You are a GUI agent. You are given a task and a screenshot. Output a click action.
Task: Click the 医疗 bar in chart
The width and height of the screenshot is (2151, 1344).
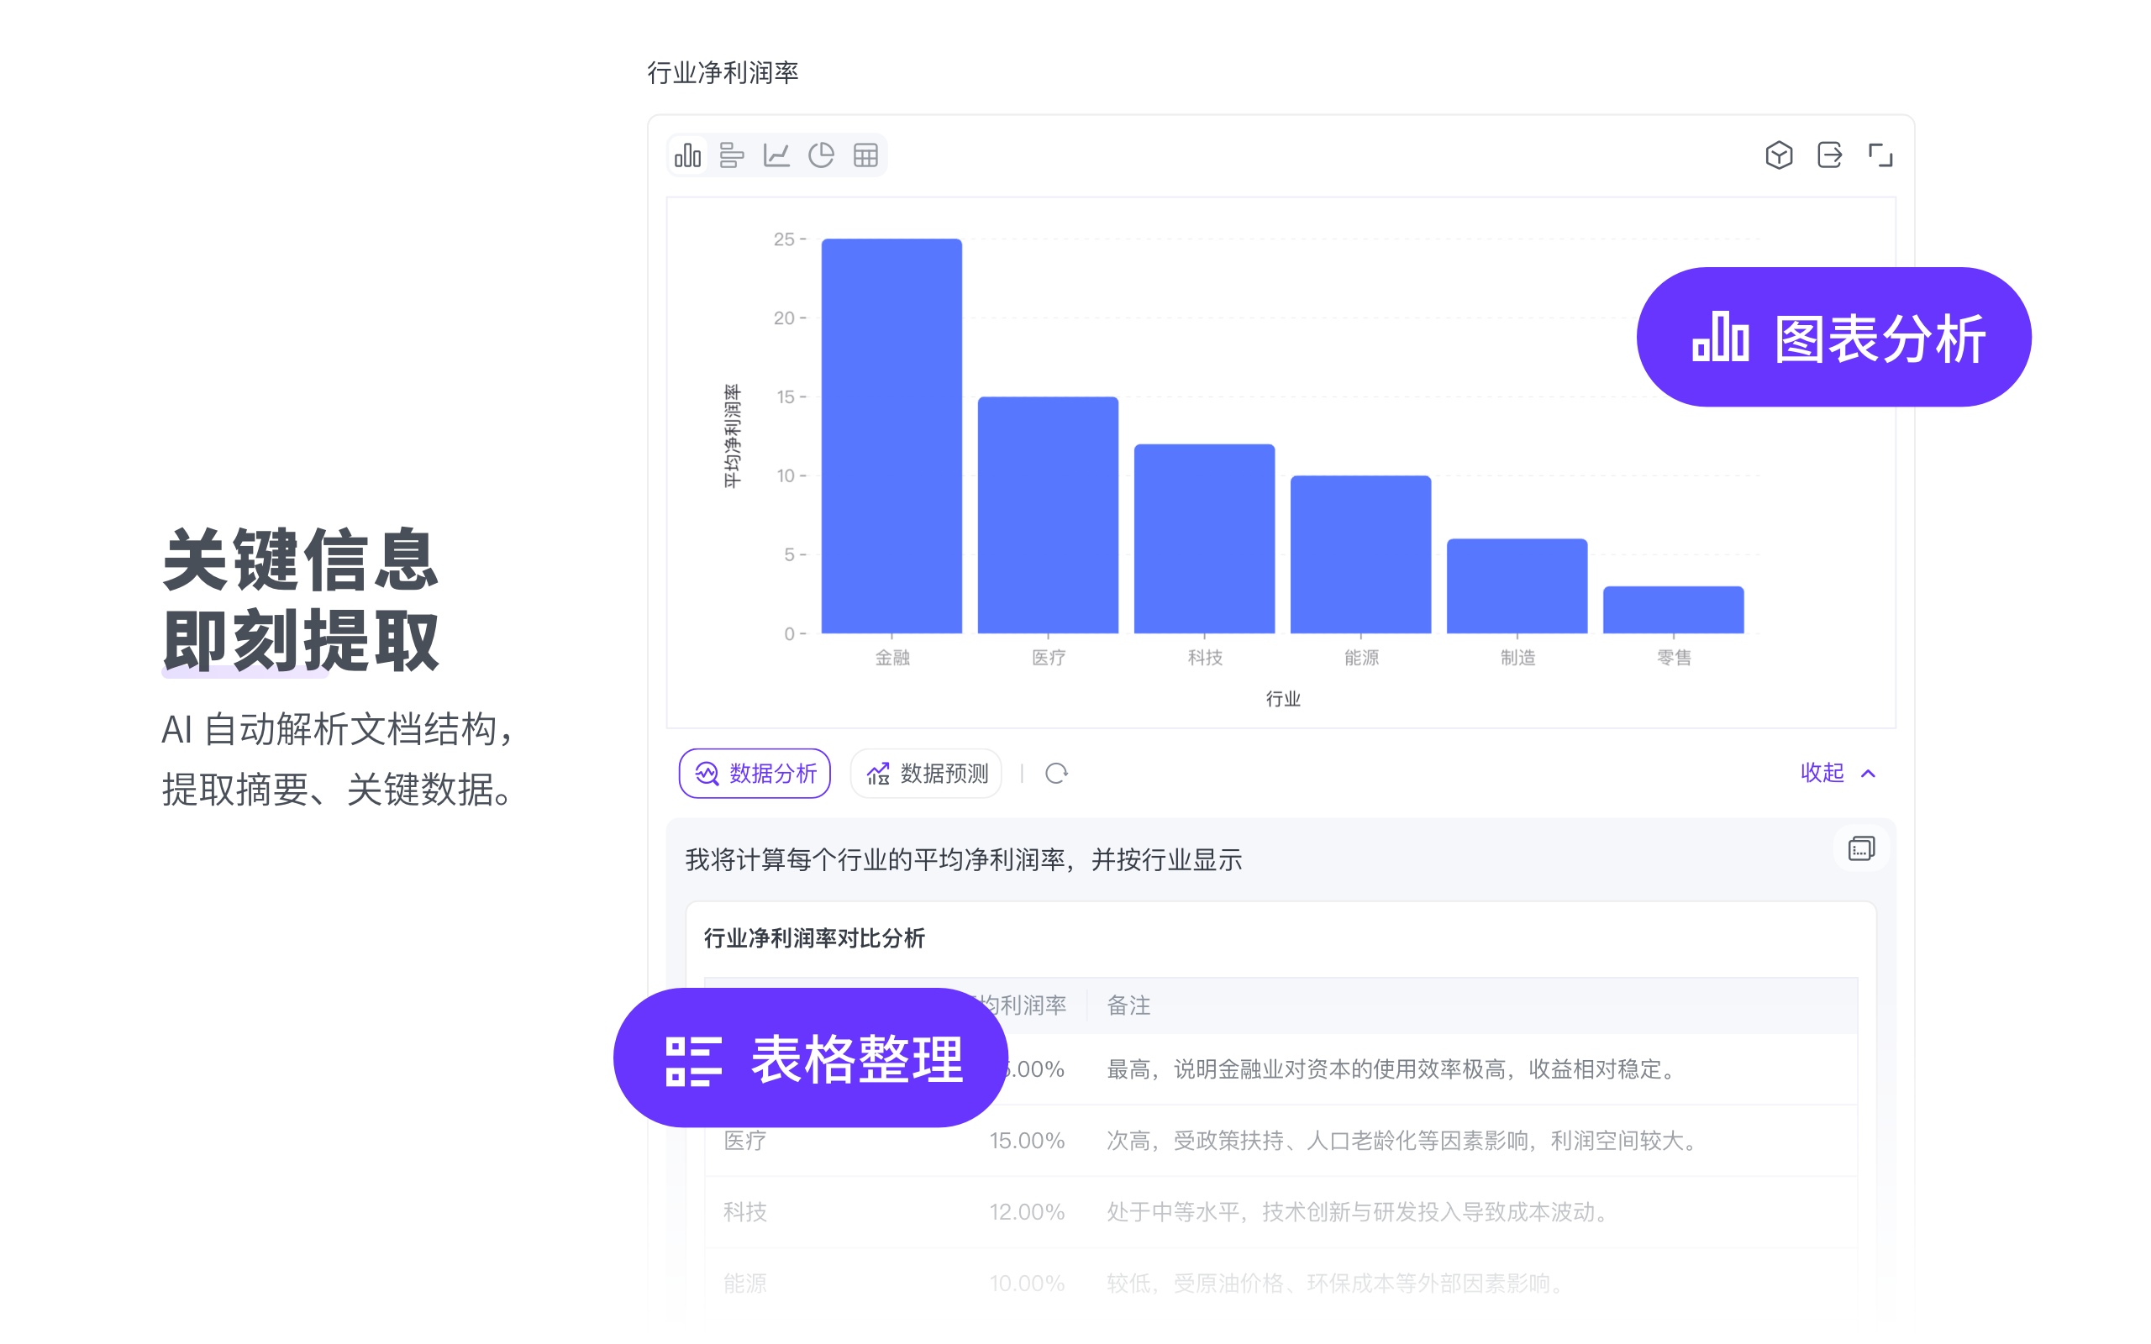[x=1048, y=515]
